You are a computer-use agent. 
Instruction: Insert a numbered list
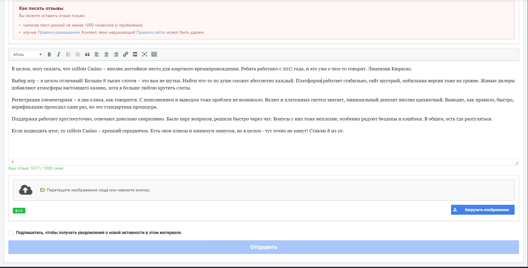click(x=78, y=54)
